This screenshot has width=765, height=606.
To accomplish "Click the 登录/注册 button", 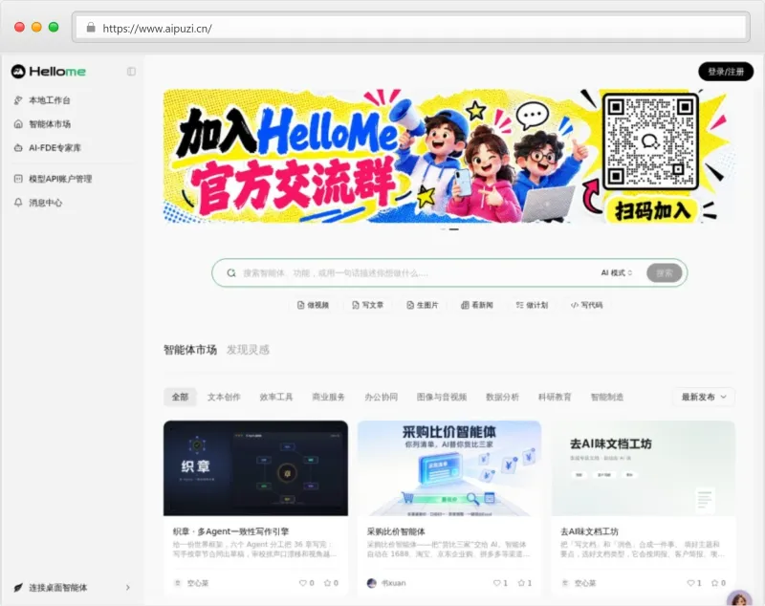I will (726, 72).
